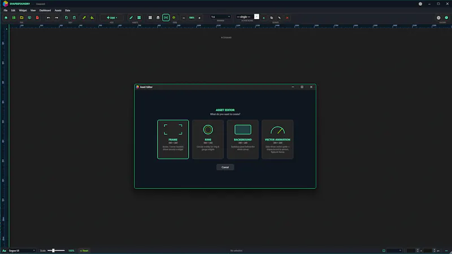Click 'No selection' status text
The width and height of the screenshot is (452, 254).
coord(236,251)
